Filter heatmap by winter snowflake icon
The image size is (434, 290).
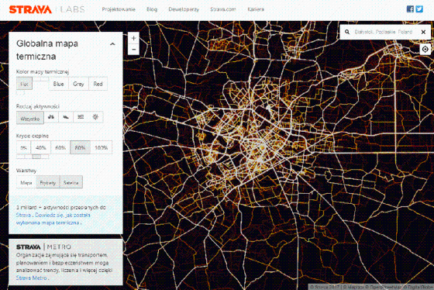coord(95,117)
